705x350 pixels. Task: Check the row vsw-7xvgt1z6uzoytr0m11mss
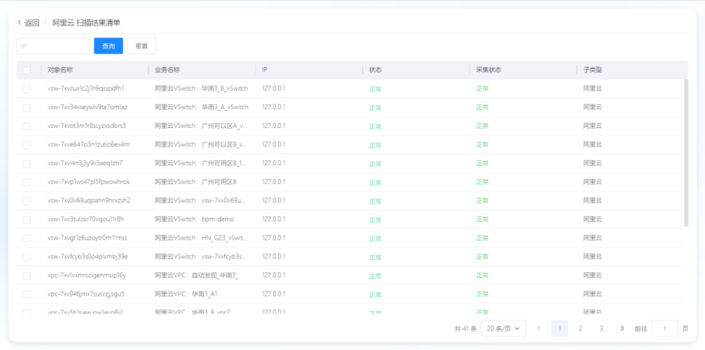(26, 238)
